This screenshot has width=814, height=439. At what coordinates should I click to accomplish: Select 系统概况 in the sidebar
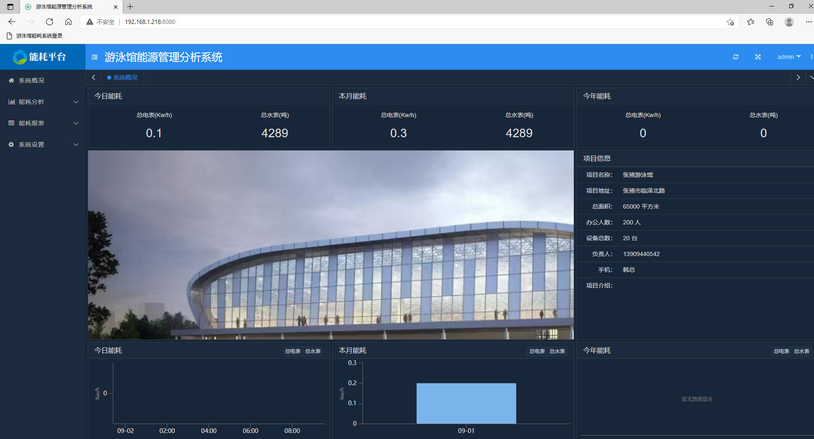(x=31, y=80)
